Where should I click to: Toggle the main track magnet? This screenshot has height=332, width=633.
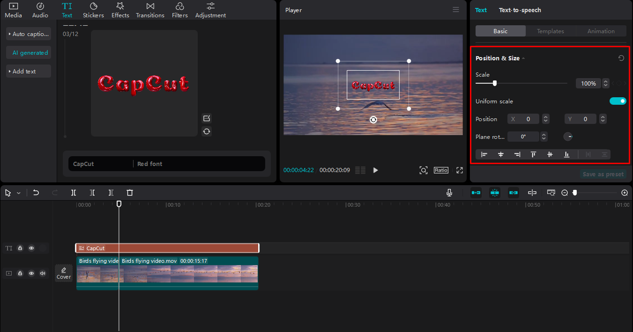[476, 193]
